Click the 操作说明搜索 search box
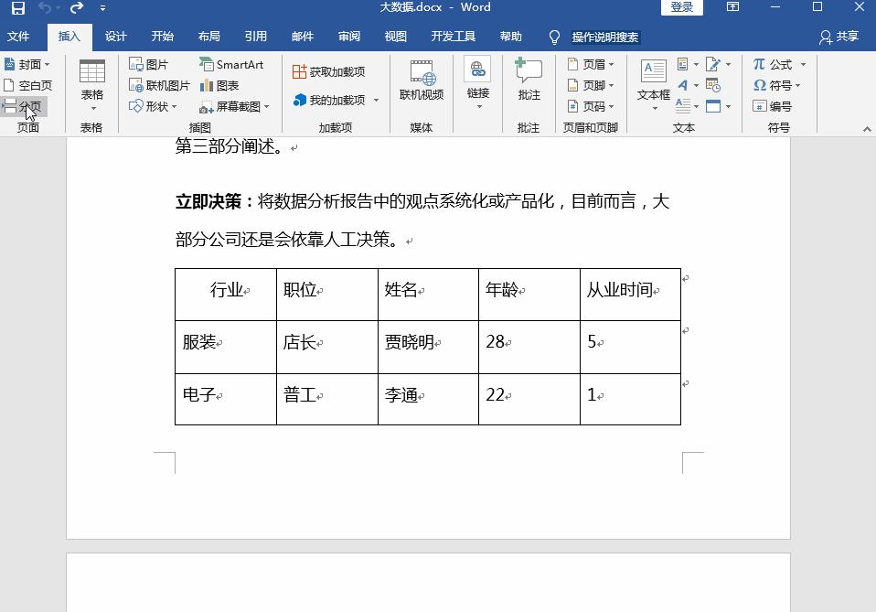Image resolution: width=876 pixels, height=612 pixels. tap(606, 38)
